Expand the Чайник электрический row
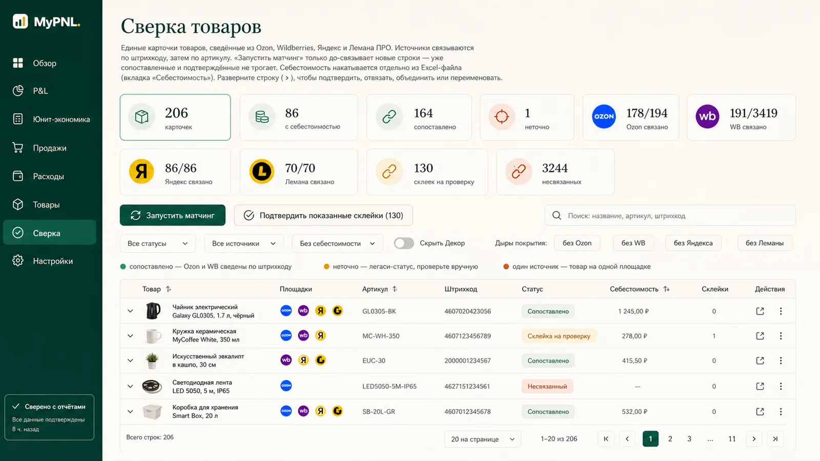Image resolution: width=820 pixels, height=461 pixels. pos(130,311)
